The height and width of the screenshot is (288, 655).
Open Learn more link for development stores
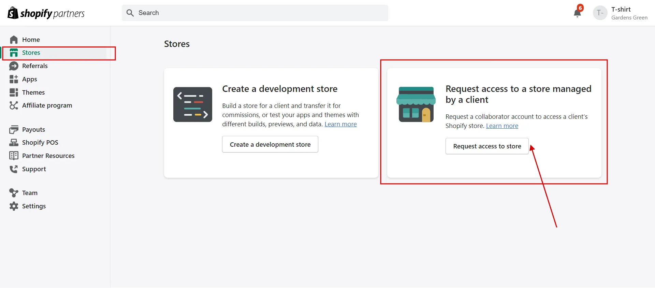(340, 124)
